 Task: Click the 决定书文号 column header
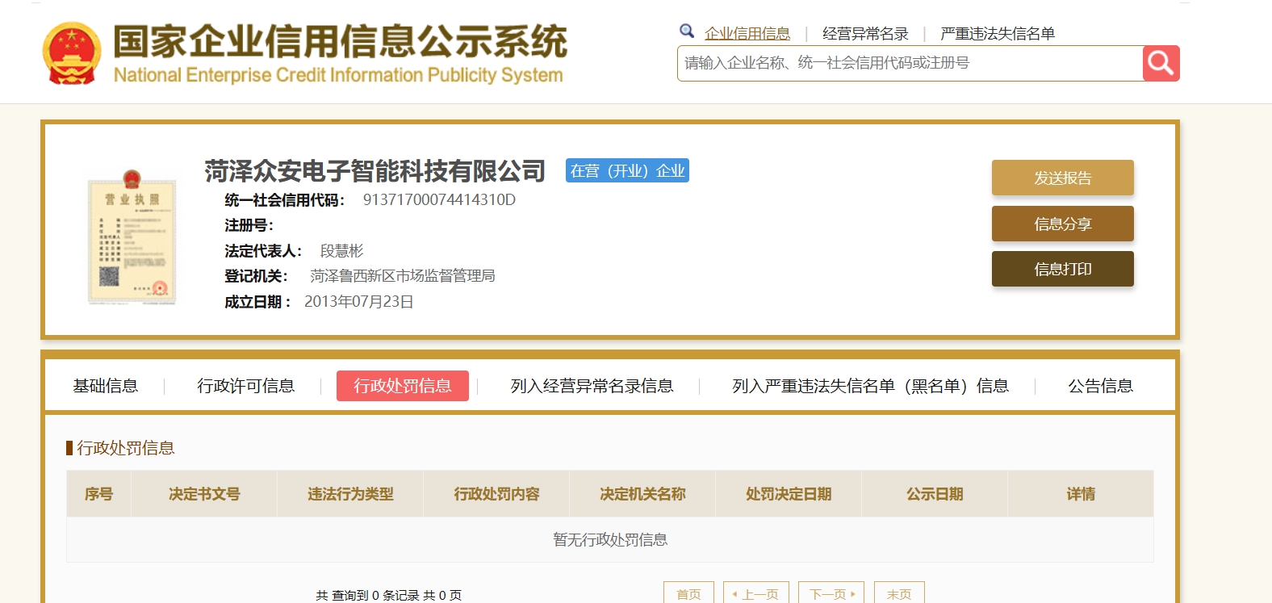tap(204, 494)
